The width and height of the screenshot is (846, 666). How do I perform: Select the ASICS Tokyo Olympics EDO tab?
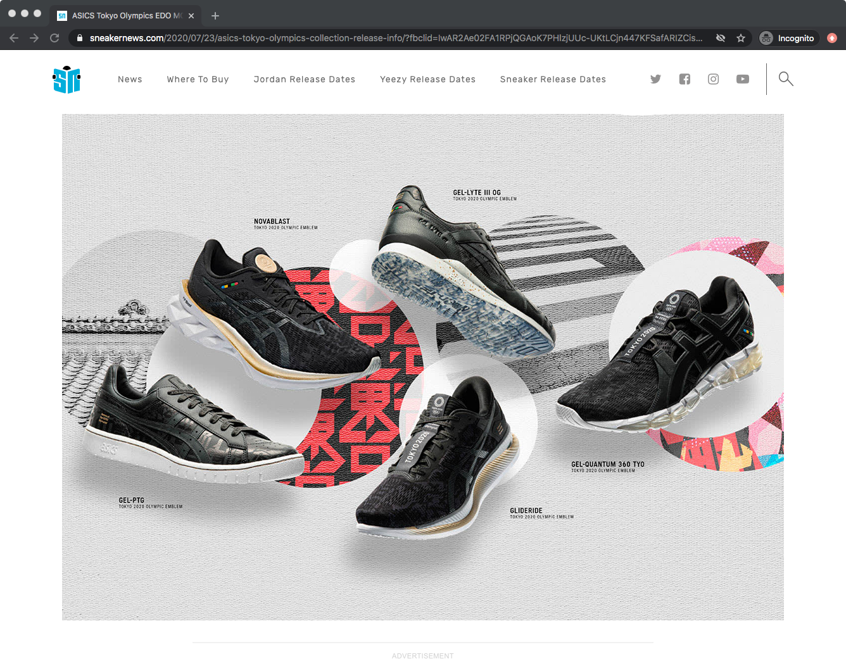(x=125, y=16)
